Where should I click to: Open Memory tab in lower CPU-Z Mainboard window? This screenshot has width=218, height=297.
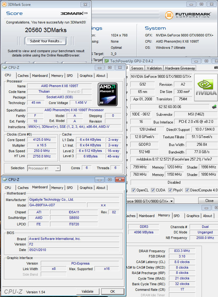coord(57,188)
